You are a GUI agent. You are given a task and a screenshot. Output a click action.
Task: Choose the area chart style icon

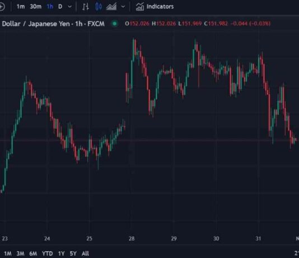(x=111, y=7)
